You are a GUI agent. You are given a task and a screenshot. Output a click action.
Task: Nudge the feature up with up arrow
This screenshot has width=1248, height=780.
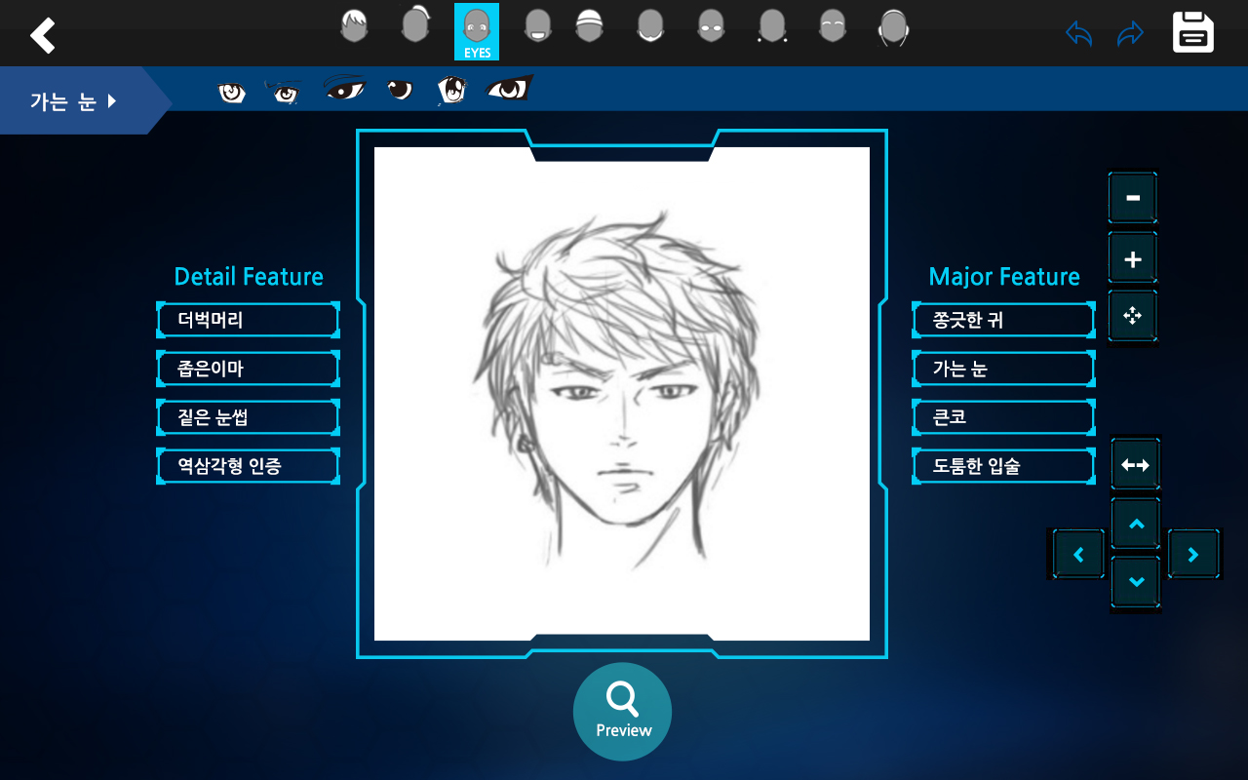click(1135, 525)
